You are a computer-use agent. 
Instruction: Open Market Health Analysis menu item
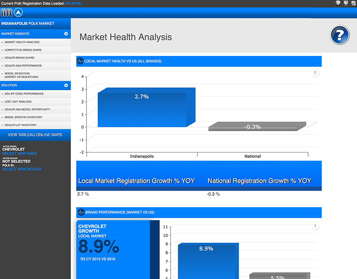(35, 42)
